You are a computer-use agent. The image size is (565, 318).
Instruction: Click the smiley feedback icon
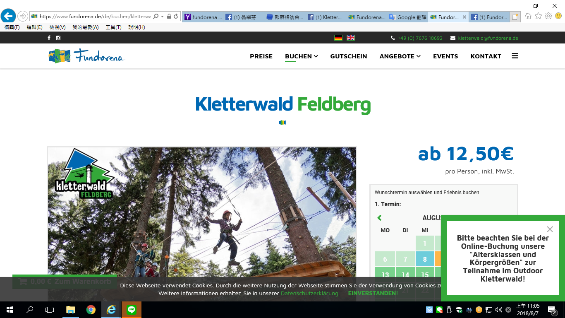pos(558,16)
